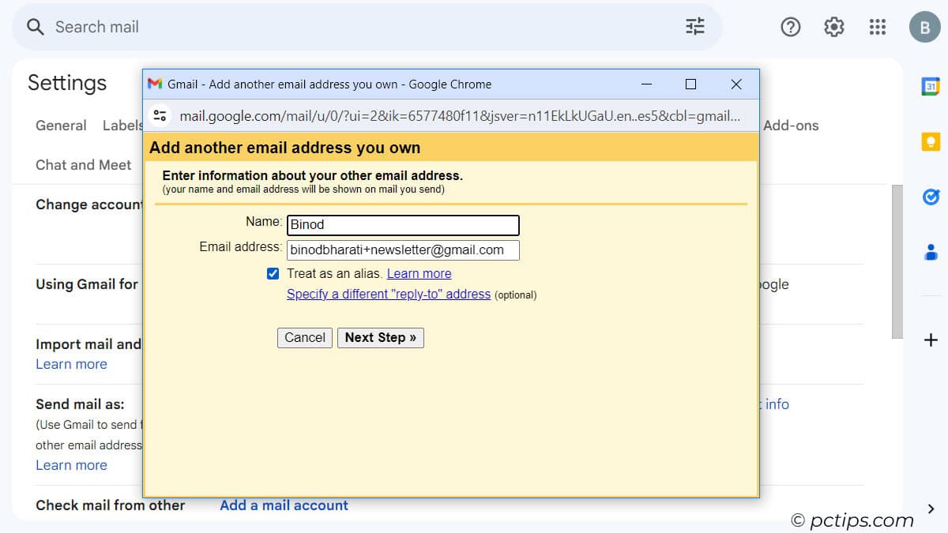This screenshot has height=533, width=948.
Task: Uncheck the Treat as an alias checkbox
Action: click(x=273, y=273)
